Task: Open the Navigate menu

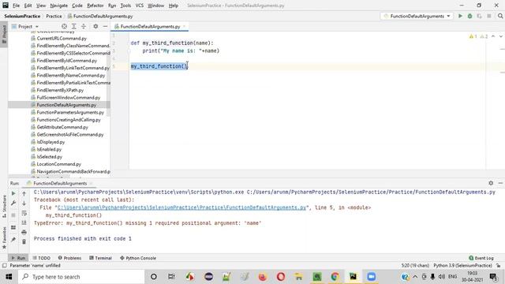Action: (59, 6)
